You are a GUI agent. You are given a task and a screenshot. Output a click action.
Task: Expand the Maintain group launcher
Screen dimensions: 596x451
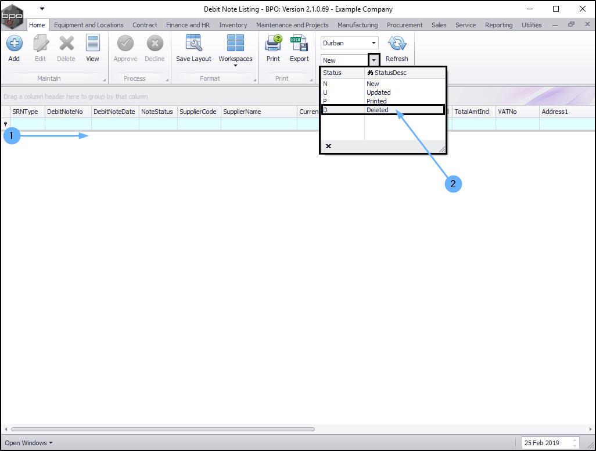tap(104, 80)
